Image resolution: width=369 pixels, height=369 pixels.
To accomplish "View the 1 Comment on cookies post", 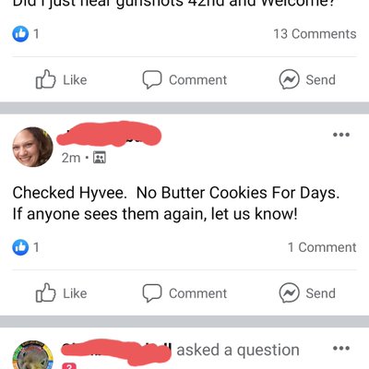I will tap(322, 247).
